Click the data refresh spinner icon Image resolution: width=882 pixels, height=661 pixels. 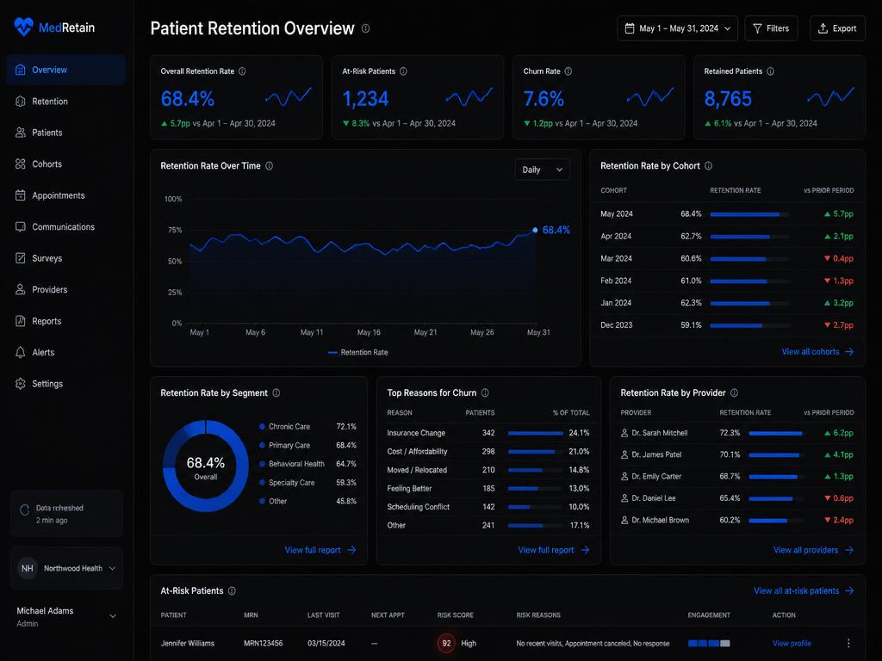pyautogui.click(x=25, y=510)
